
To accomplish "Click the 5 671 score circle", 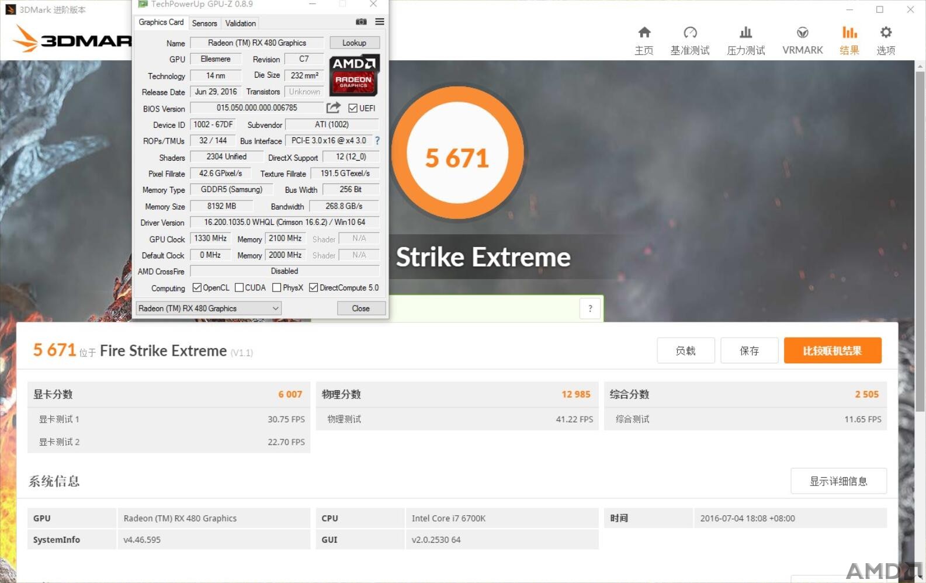I will (x=457, y=153).
